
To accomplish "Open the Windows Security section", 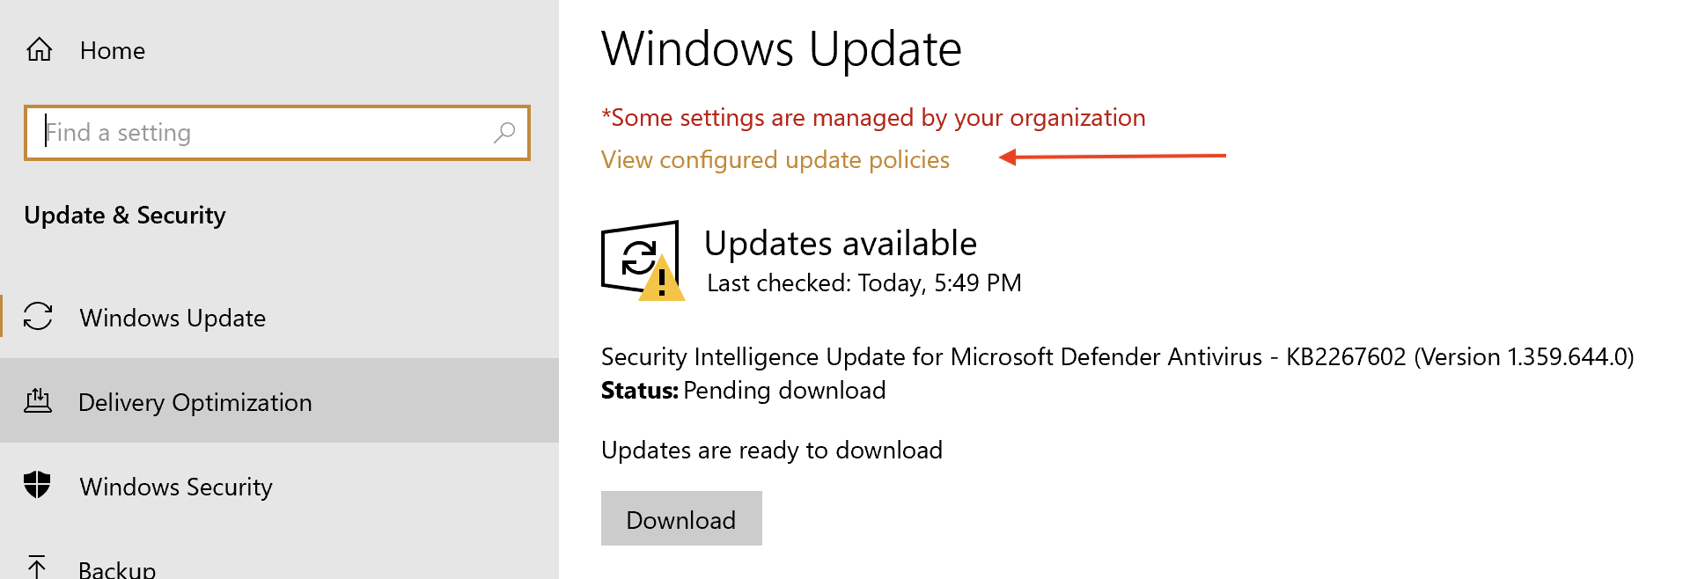I will point(176,487).
